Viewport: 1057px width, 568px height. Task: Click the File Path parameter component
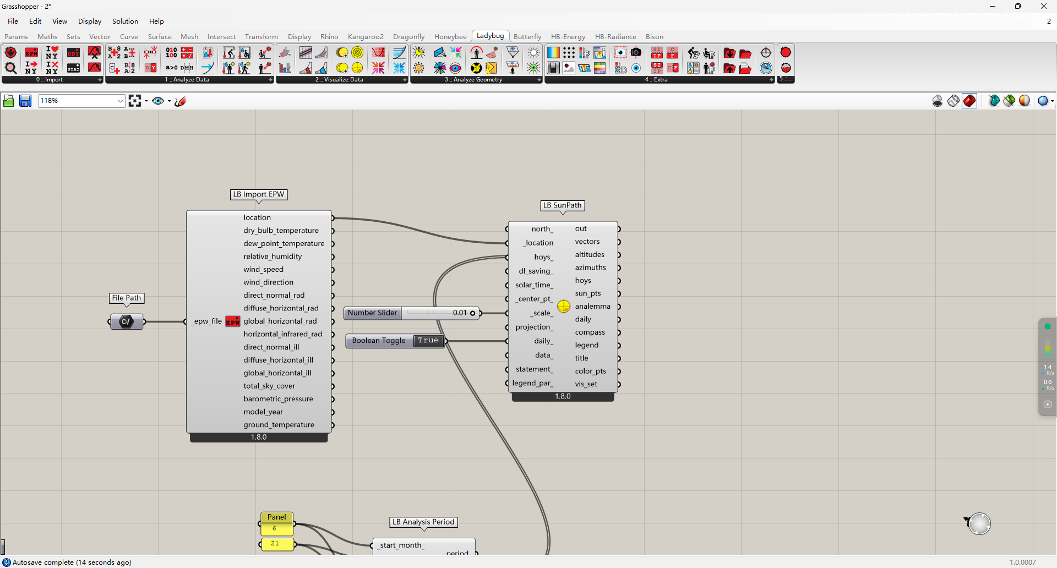pos(127,321)
